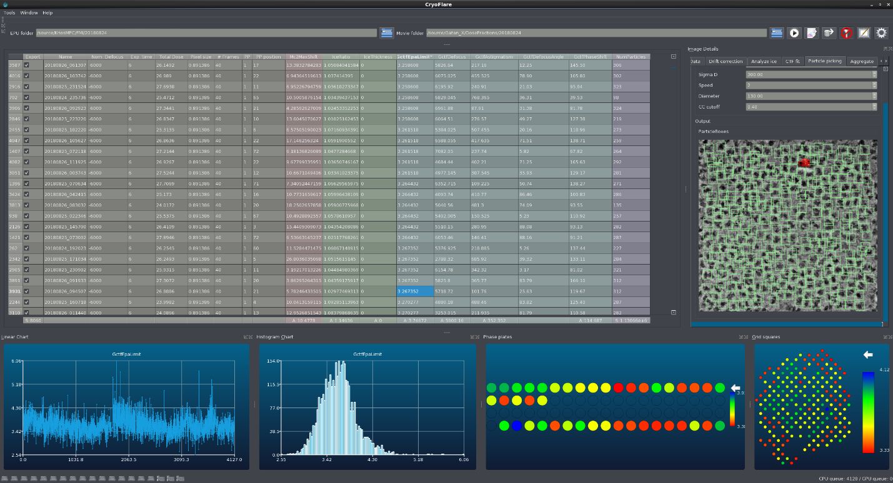Click the white back arrow in Grid squares
The width and height of the screenshot is (893, 483).
click(x=867, y=354)
